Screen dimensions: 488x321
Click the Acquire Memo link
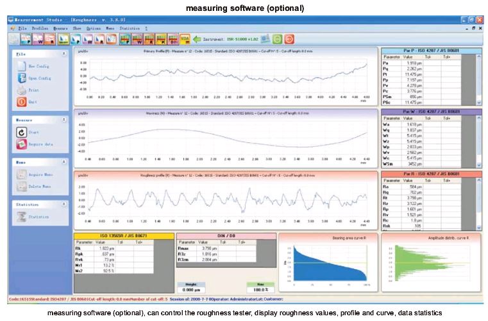(x=40, y=174)
